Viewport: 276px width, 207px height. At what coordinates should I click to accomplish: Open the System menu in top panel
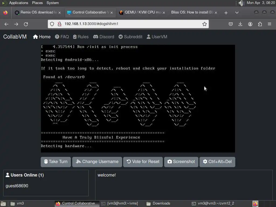tap(53, 3)
